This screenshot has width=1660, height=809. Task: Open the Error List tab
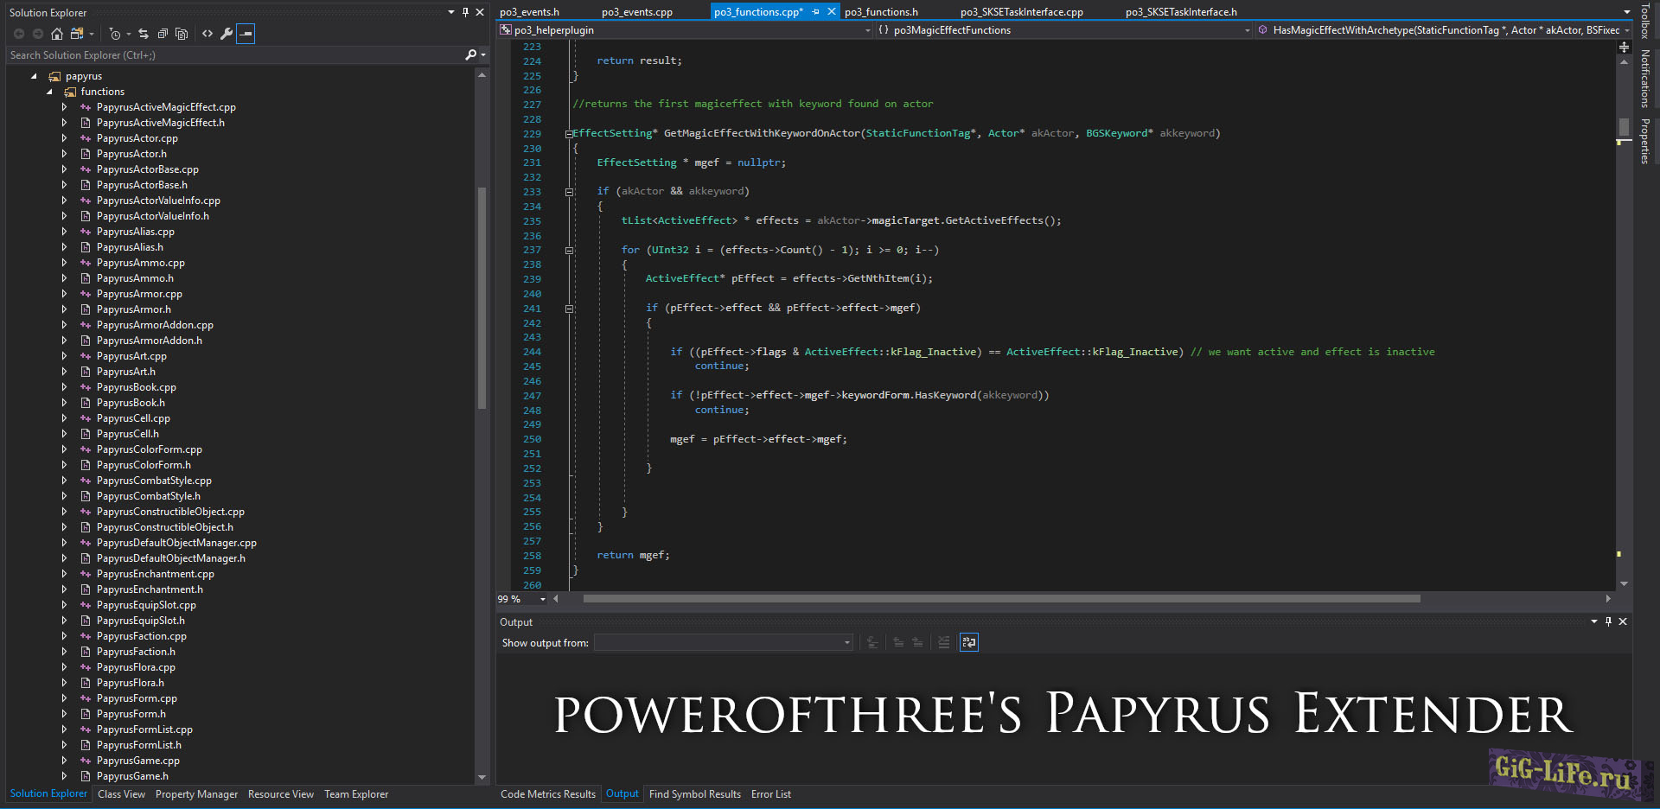(770, 793)
